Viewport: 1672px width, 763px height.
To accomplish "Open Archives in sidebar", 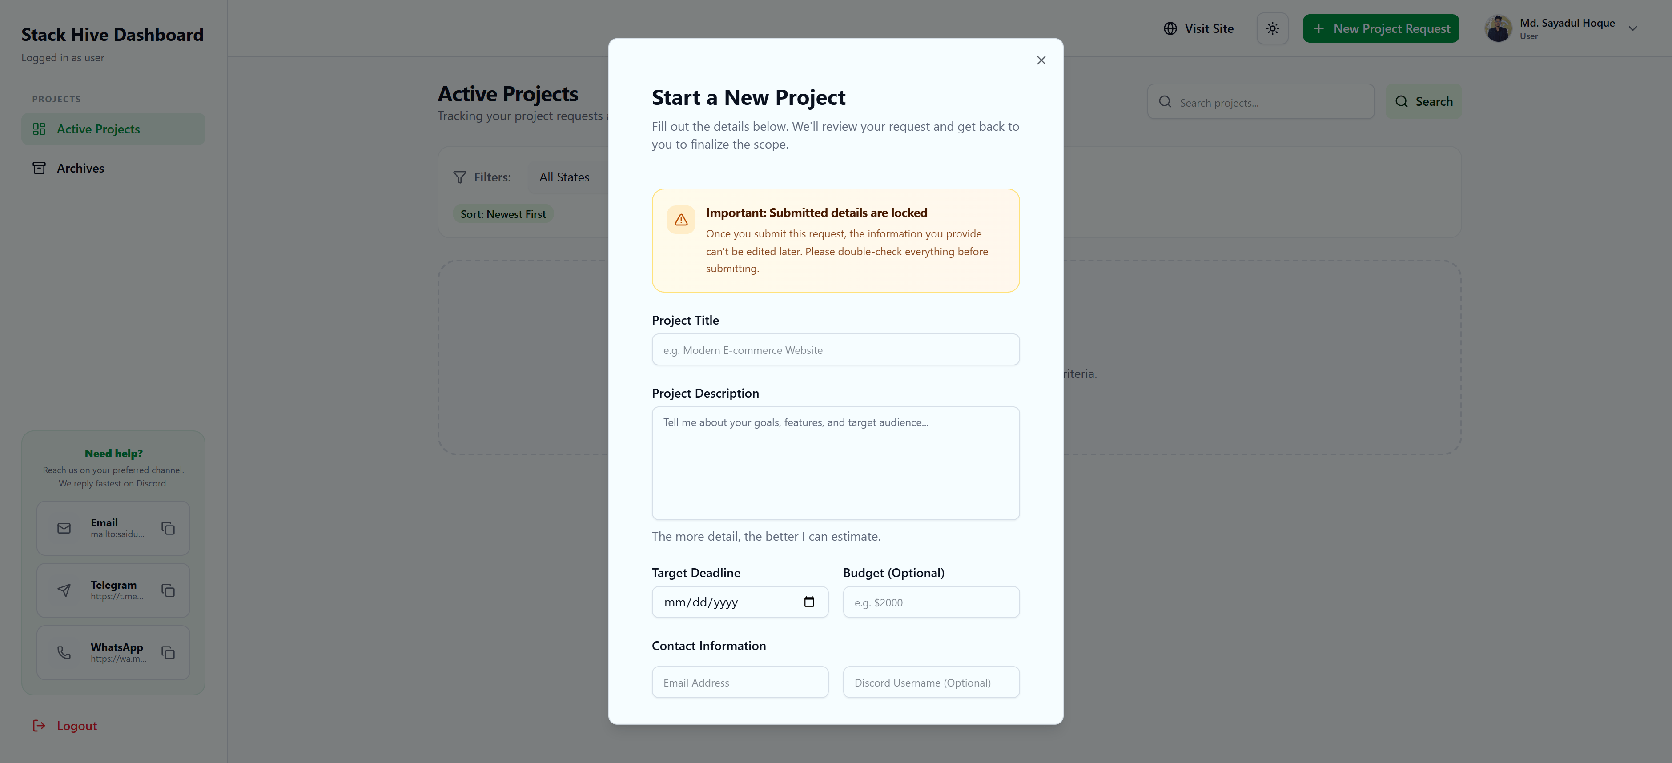I will pos(113,168).
